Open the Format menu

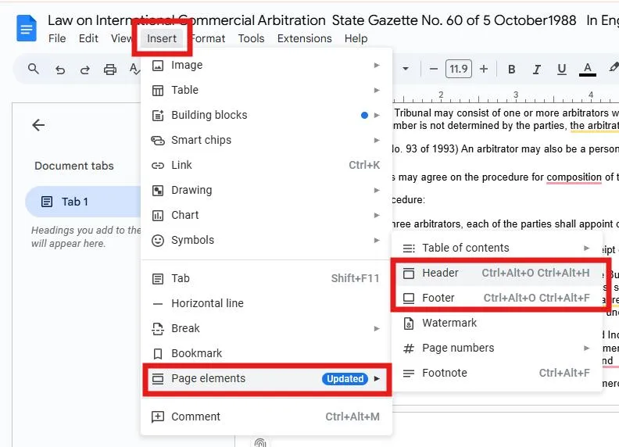209,38
